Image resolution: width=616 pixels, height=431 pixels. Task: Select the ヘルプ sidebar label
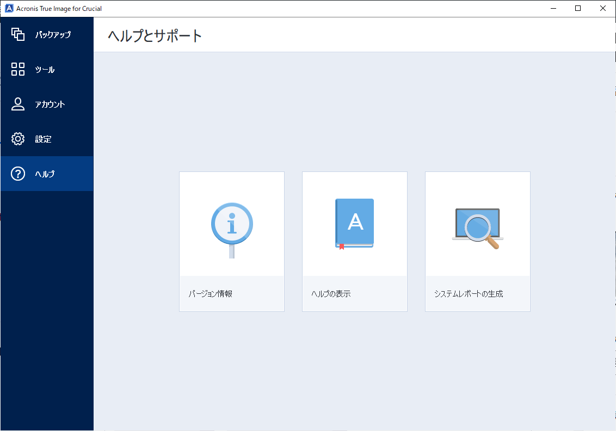[45, 174]
